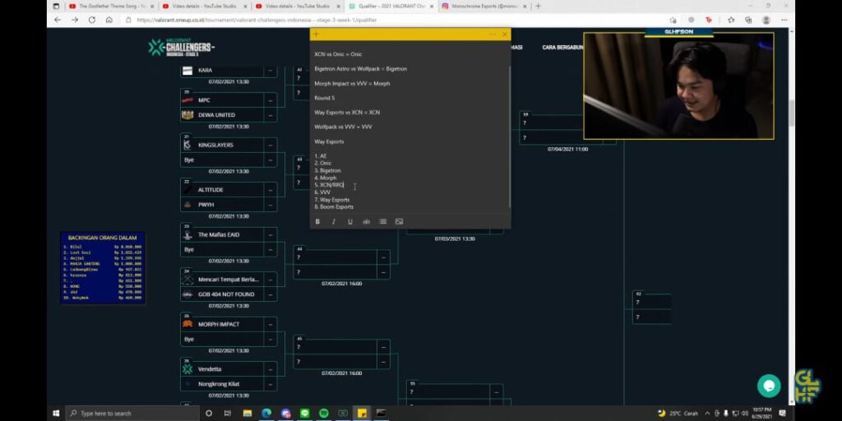Open a new browser tab
This screenshot has width=842, height=421.
(x=538, y=6)
